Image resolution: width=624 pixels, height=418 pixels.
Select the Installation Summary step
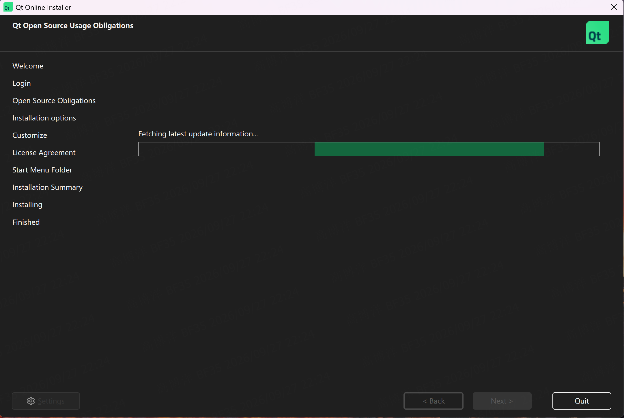pos(48,187)
